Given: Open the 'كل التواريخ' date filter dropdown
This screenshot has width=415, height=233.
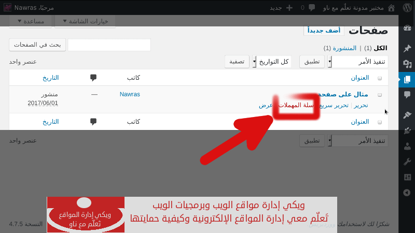Looking at the screenshot, I should 272,62.
